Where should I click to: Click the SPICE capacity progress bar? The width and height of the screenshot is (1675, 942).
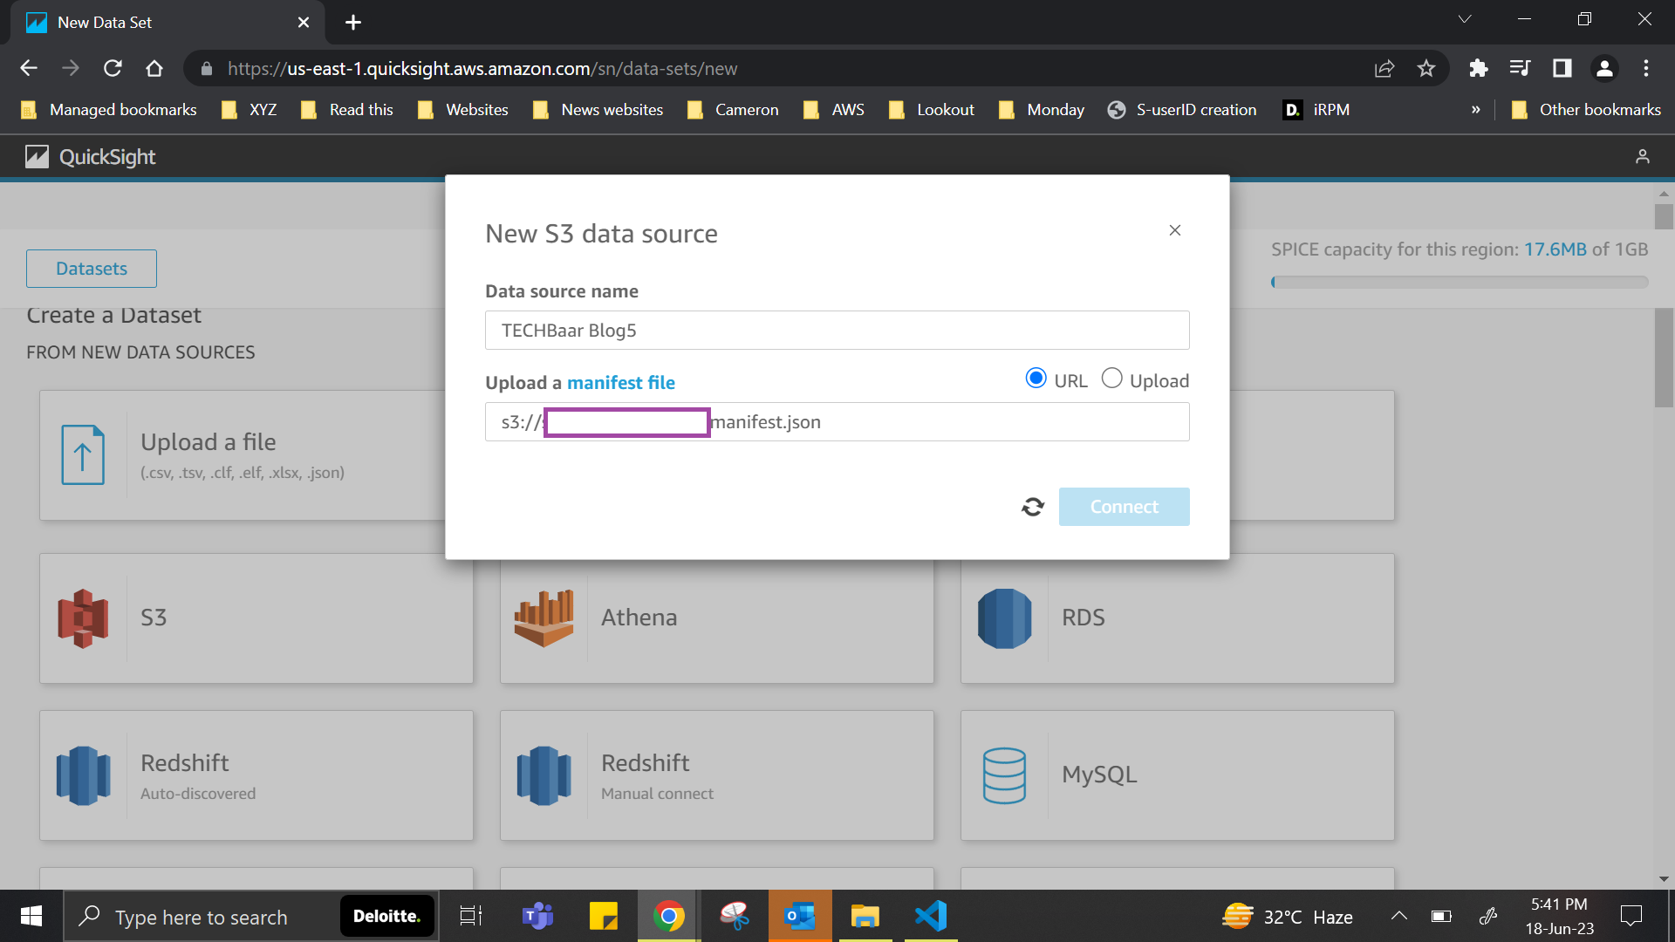pyautogui.click(x=1460, y=283)
